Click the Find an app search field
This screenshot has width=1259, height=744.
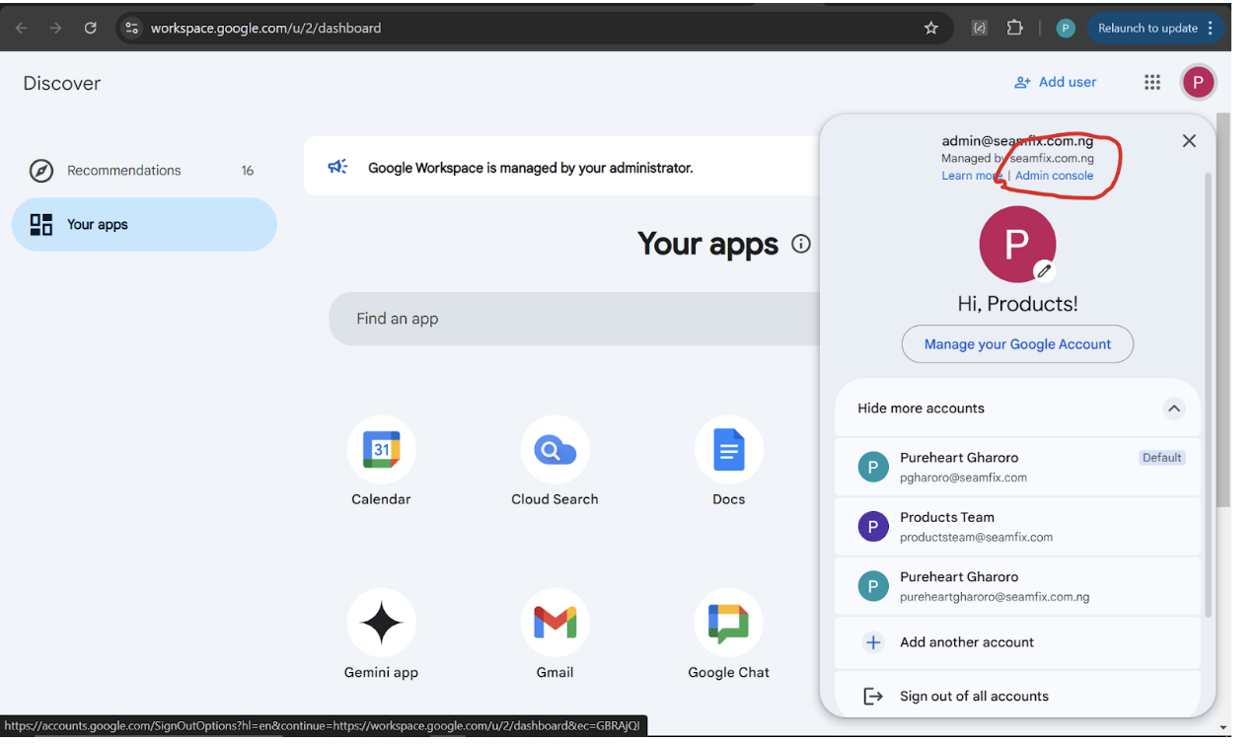[x=574, y=319]
